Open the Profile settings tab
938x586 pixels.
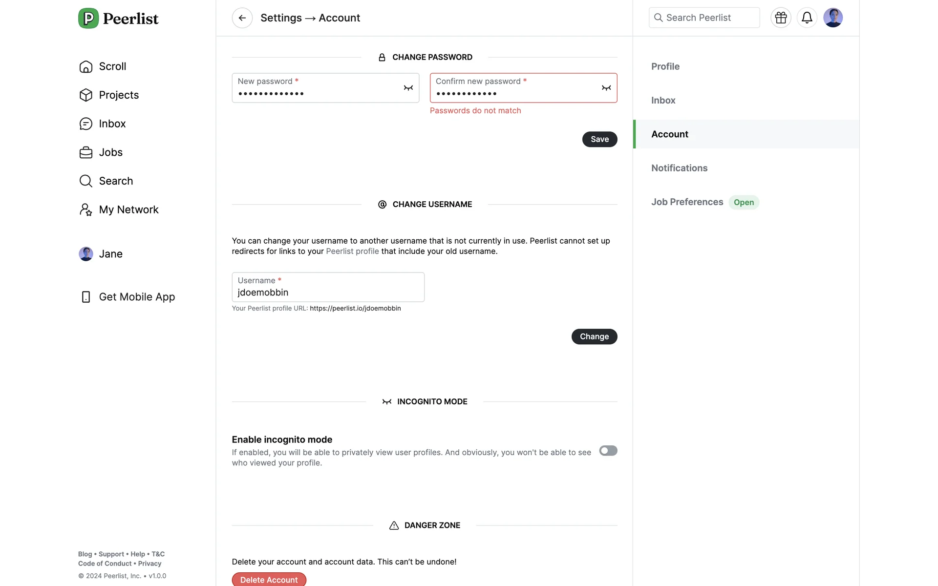[665, 66]
